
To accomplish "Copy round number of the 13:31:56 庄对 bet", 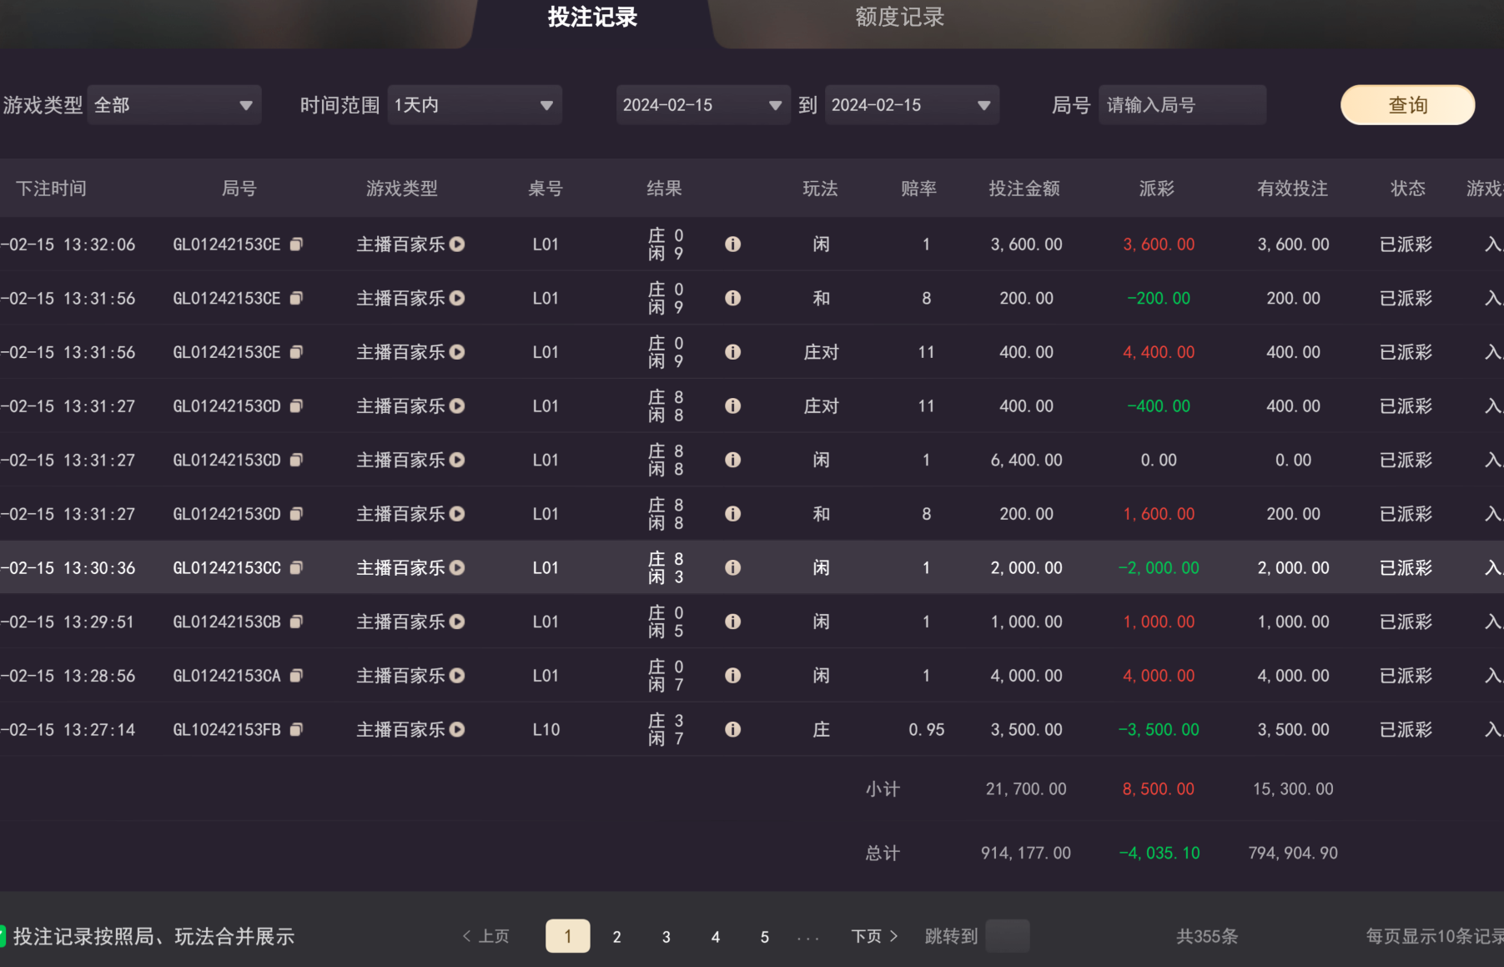I will pos(296,352).
